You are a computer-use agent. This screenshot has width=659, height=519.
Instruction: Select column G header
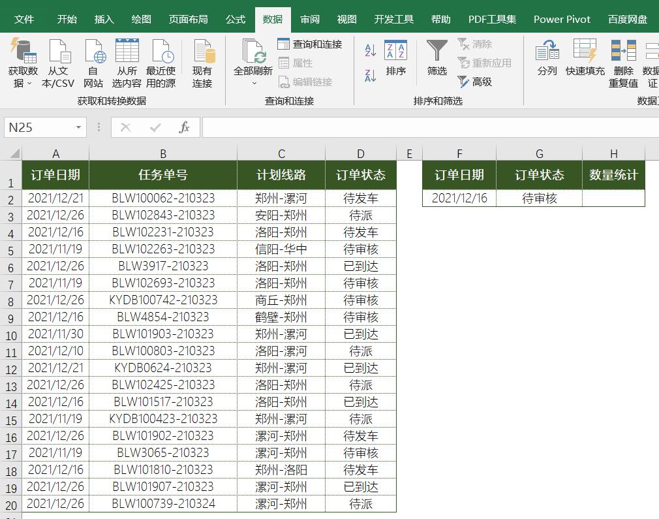539,153
